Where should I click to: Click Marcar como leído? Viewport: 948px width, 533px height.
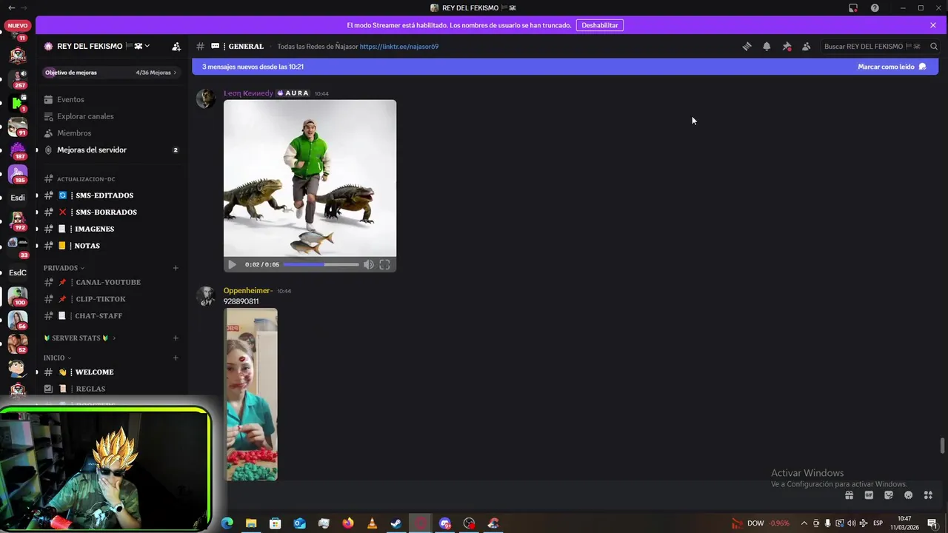coord(892,67)
